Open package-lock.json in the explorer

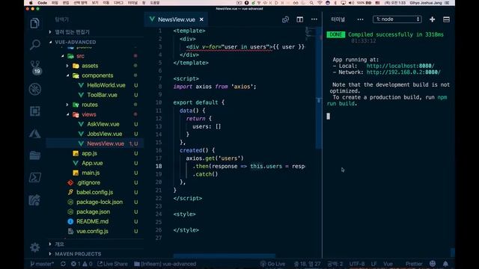pyautogui.click(x=100, y=202)
